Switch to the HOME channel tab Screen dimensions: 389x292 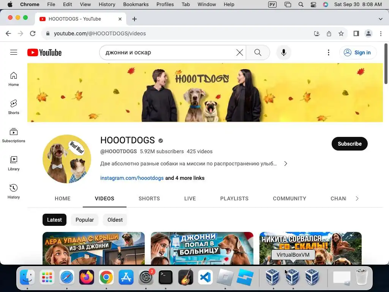pos(63,198)
